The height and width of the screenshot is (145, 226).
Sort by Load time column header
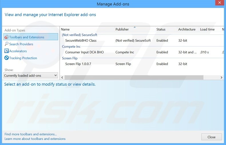click(x=207, y=29)
